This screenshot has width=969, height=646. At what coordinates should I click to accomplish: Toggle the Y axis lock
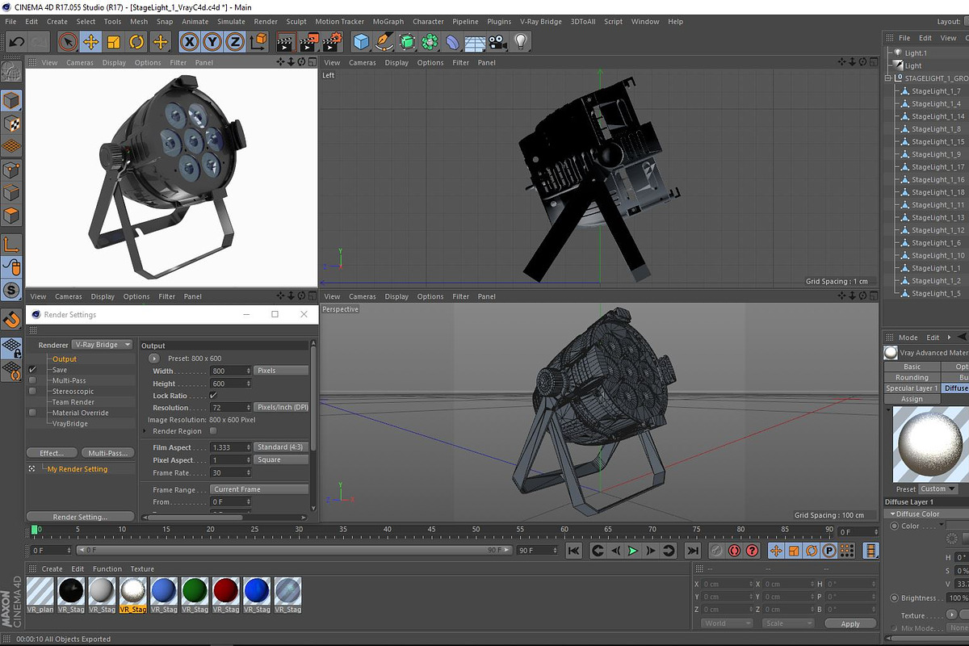212,42
